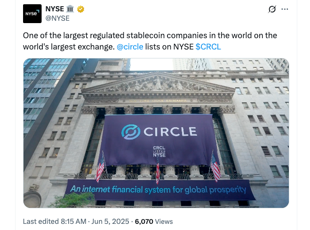This screenshot has height=230, width=310.
Task: Click the 'Views' label
Action: click(164, 221)
